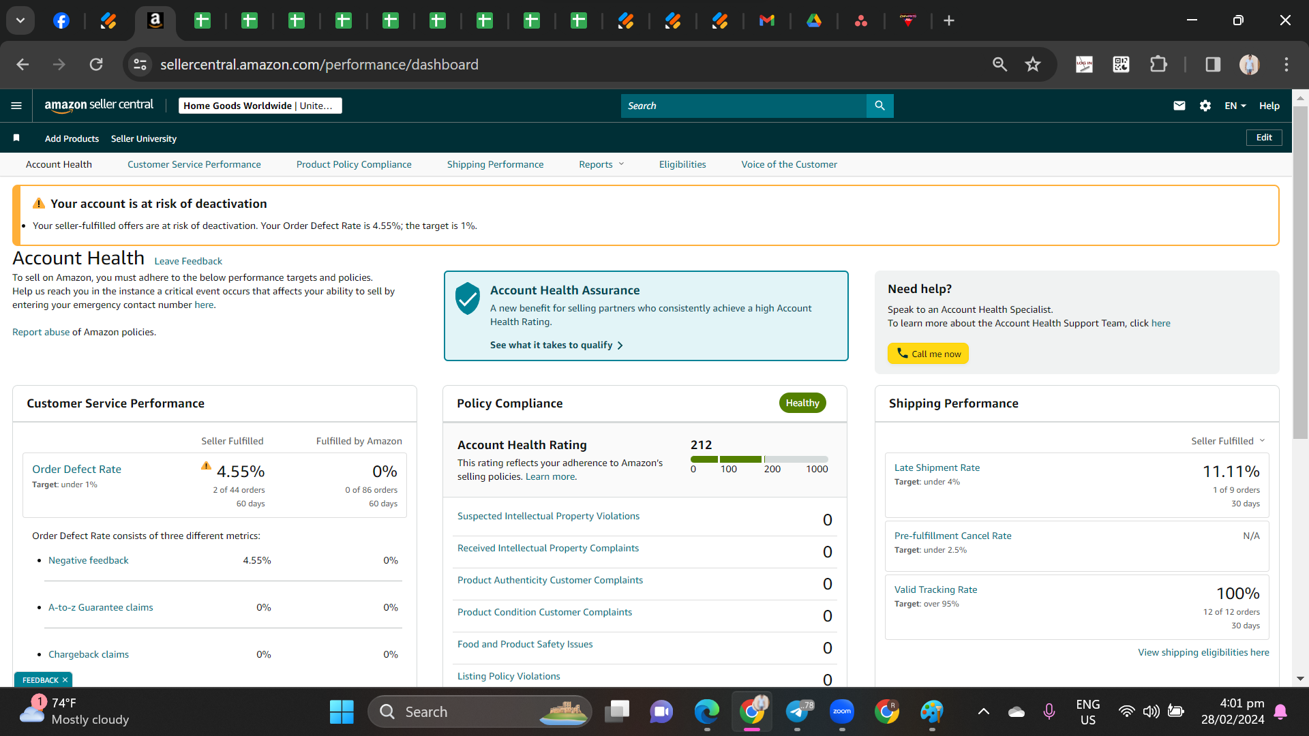The width and height of the screenshot is (1309, 736).
Task: Open the Late Shipment Rate link
Action: point(937,467)
